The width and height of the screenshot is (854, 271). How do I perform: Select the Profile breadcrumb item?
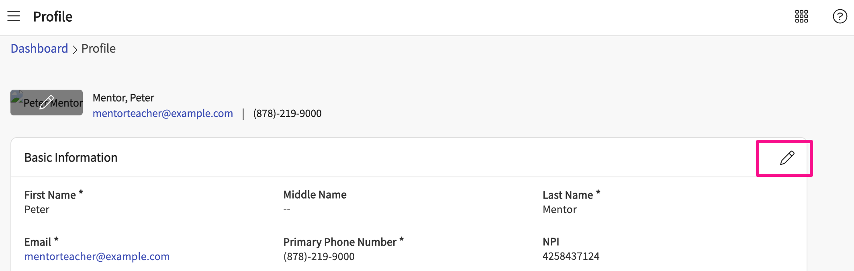click(x=98, y=49)
